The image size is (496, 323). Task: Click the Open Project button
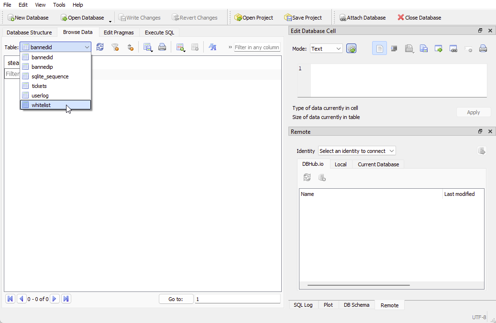click(254, 18)
